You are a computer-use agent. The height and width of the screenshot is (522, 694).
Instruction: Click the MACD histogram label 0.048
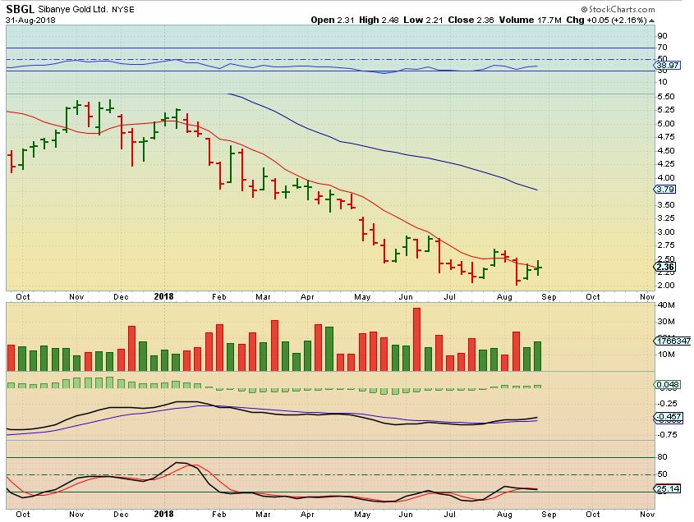(x=667, y=384)
